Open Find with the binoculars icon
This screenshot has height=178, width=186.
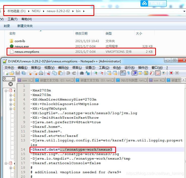point(82,73)
